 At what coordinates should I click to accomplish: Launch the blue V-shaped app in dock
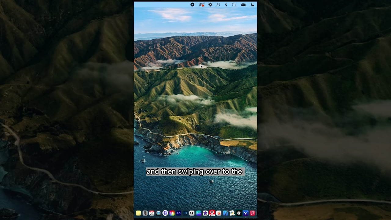tap(246, 213)
